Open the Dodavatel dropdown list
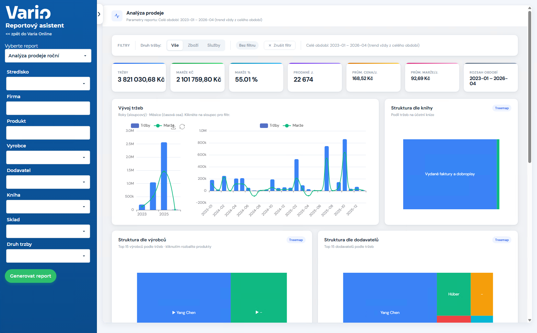537x333 pixels. pyautogui.click(x=48, y=182)
